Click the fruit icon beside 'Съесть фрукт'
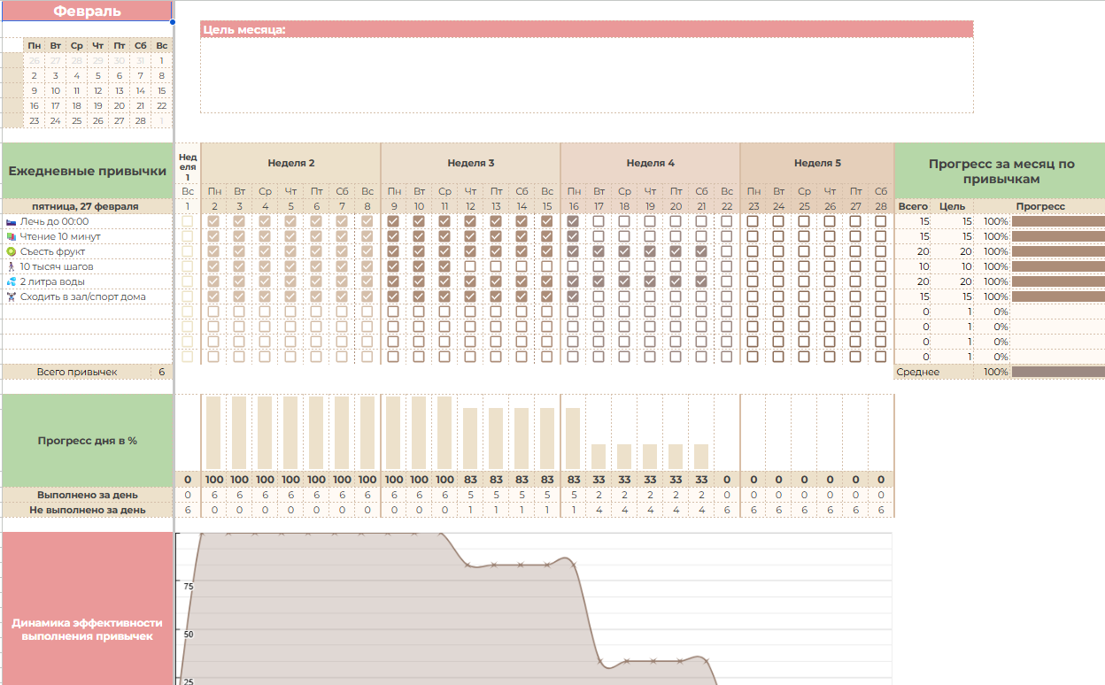This screenshot has width=1105, height=685. coord(11,251)
